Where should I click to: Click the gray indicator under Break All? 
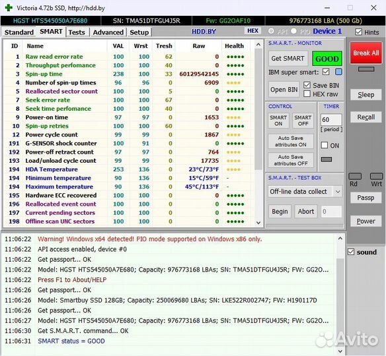[x=366, y=69]
